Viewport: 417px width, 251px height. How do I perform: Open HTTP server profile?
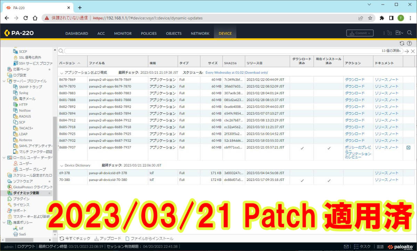pos(23,104)
